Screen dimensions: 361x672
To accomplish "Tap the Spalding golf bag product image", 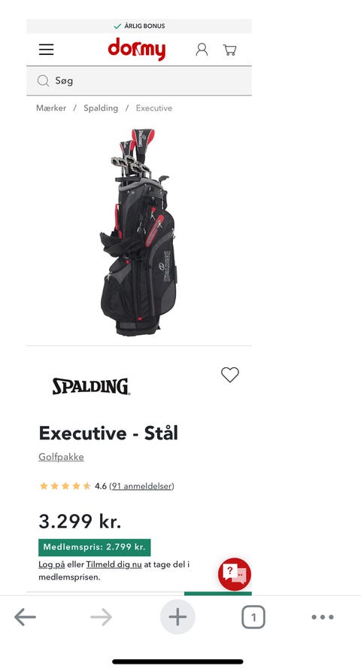I will (138, 232).
